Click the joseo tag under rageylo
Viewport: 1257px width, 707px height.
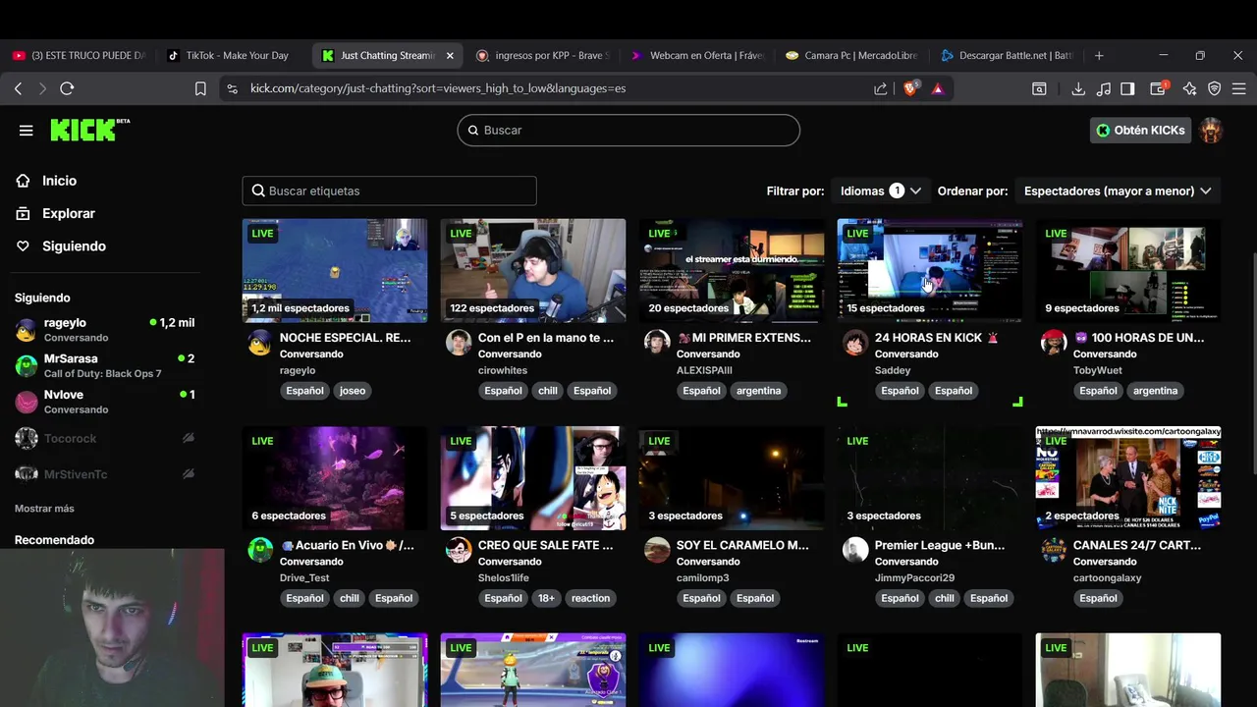(353, 391)
